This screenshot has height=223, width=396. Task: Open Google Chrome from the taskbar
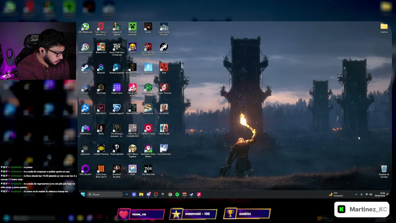170,195
